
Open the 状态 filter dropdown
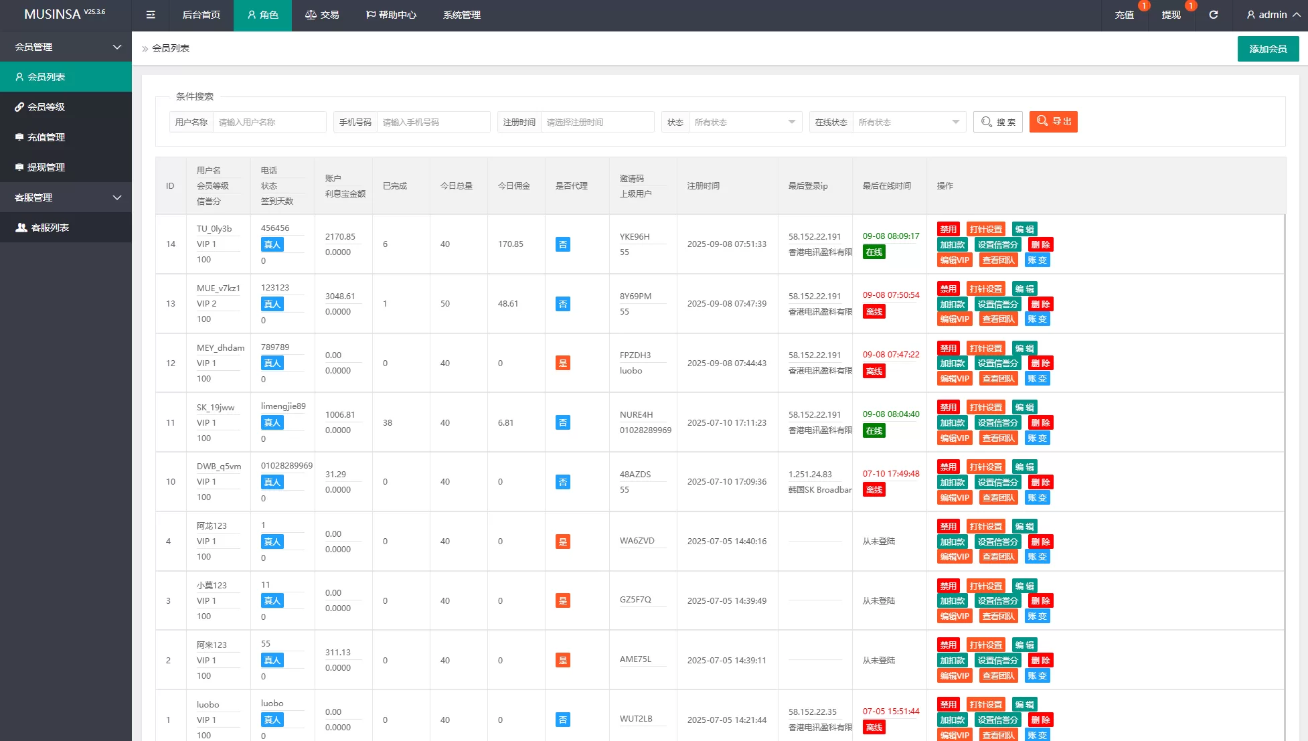tap(744, 122)
